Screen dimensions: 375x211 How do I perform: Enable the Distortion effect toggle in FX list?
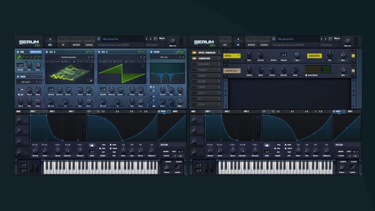click(194, 64)
